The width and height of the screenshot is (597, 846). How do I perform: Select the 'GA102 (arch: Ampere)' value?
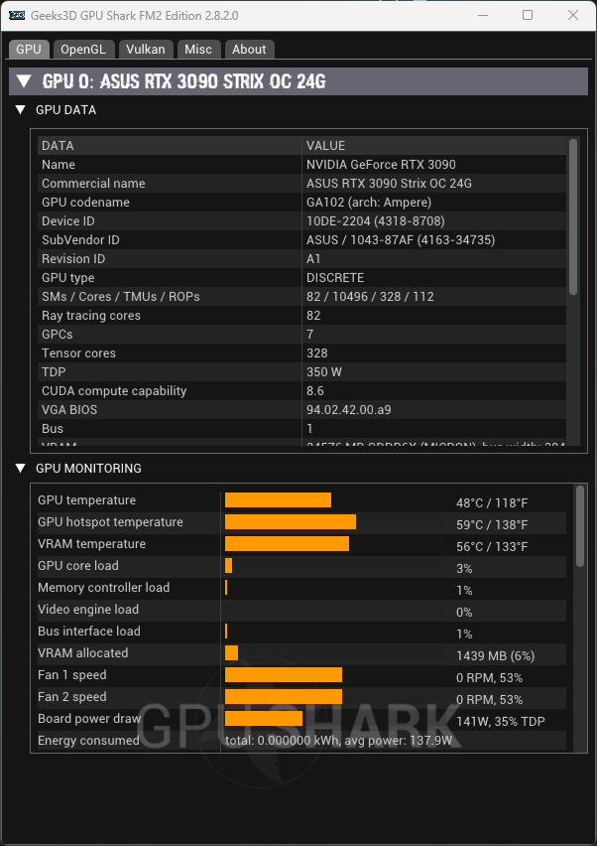tap(369, 203)
